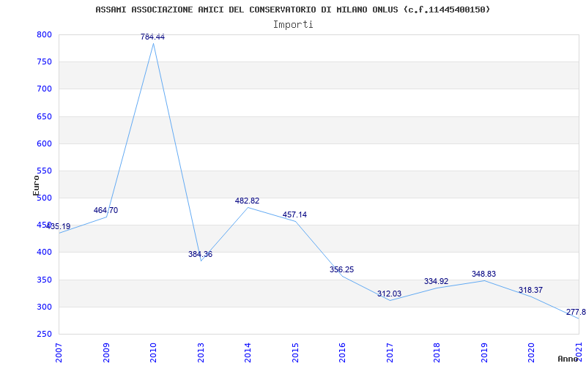Click the 784.44 peak data label
Viewport: 586px width, 366px height.
pos(152,37)
